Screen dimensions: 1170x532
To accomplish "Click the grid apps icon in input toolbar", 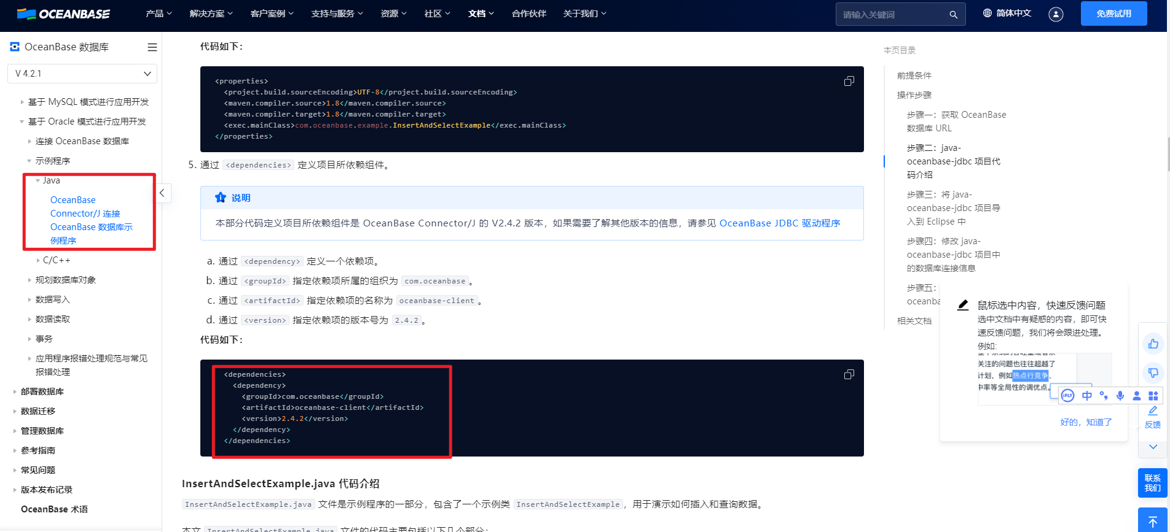I will tap(1153, 396).
